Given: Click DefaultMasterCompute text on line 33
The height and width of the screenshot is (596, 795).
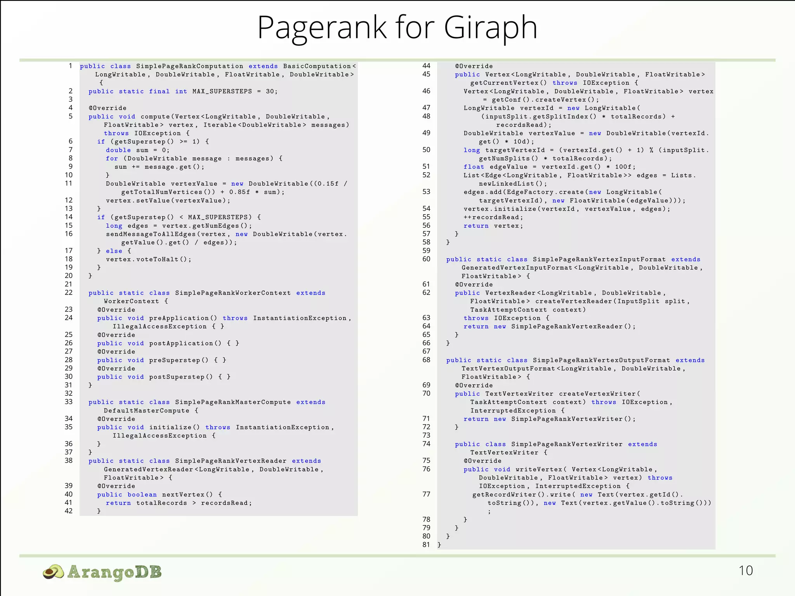Looking at the screenshot, I should [x=146, y=411].
